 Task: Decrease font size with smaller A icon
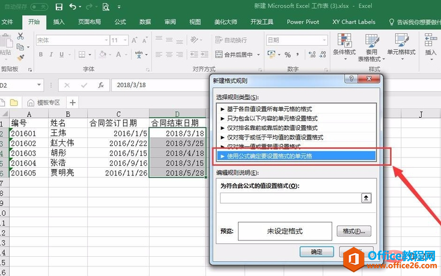pyautogui.click(x=145, y=40)
